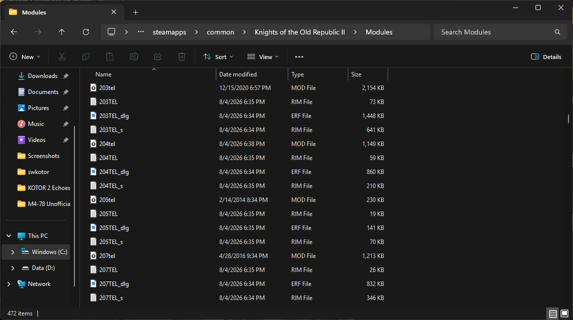Go forward with the right arrow
573x320 pixels.
click(38, 32)
